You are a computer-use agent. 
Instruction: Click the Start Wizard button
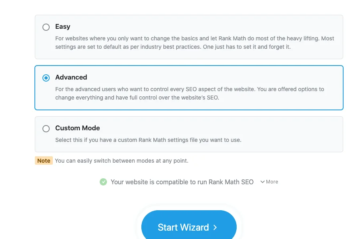tap(188, 227)
